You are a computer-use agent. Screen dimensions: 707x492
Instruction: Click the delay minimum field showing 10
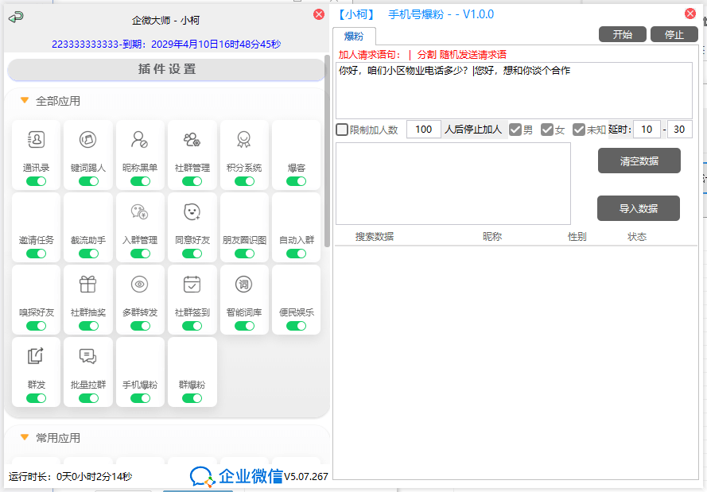[647, 130]
